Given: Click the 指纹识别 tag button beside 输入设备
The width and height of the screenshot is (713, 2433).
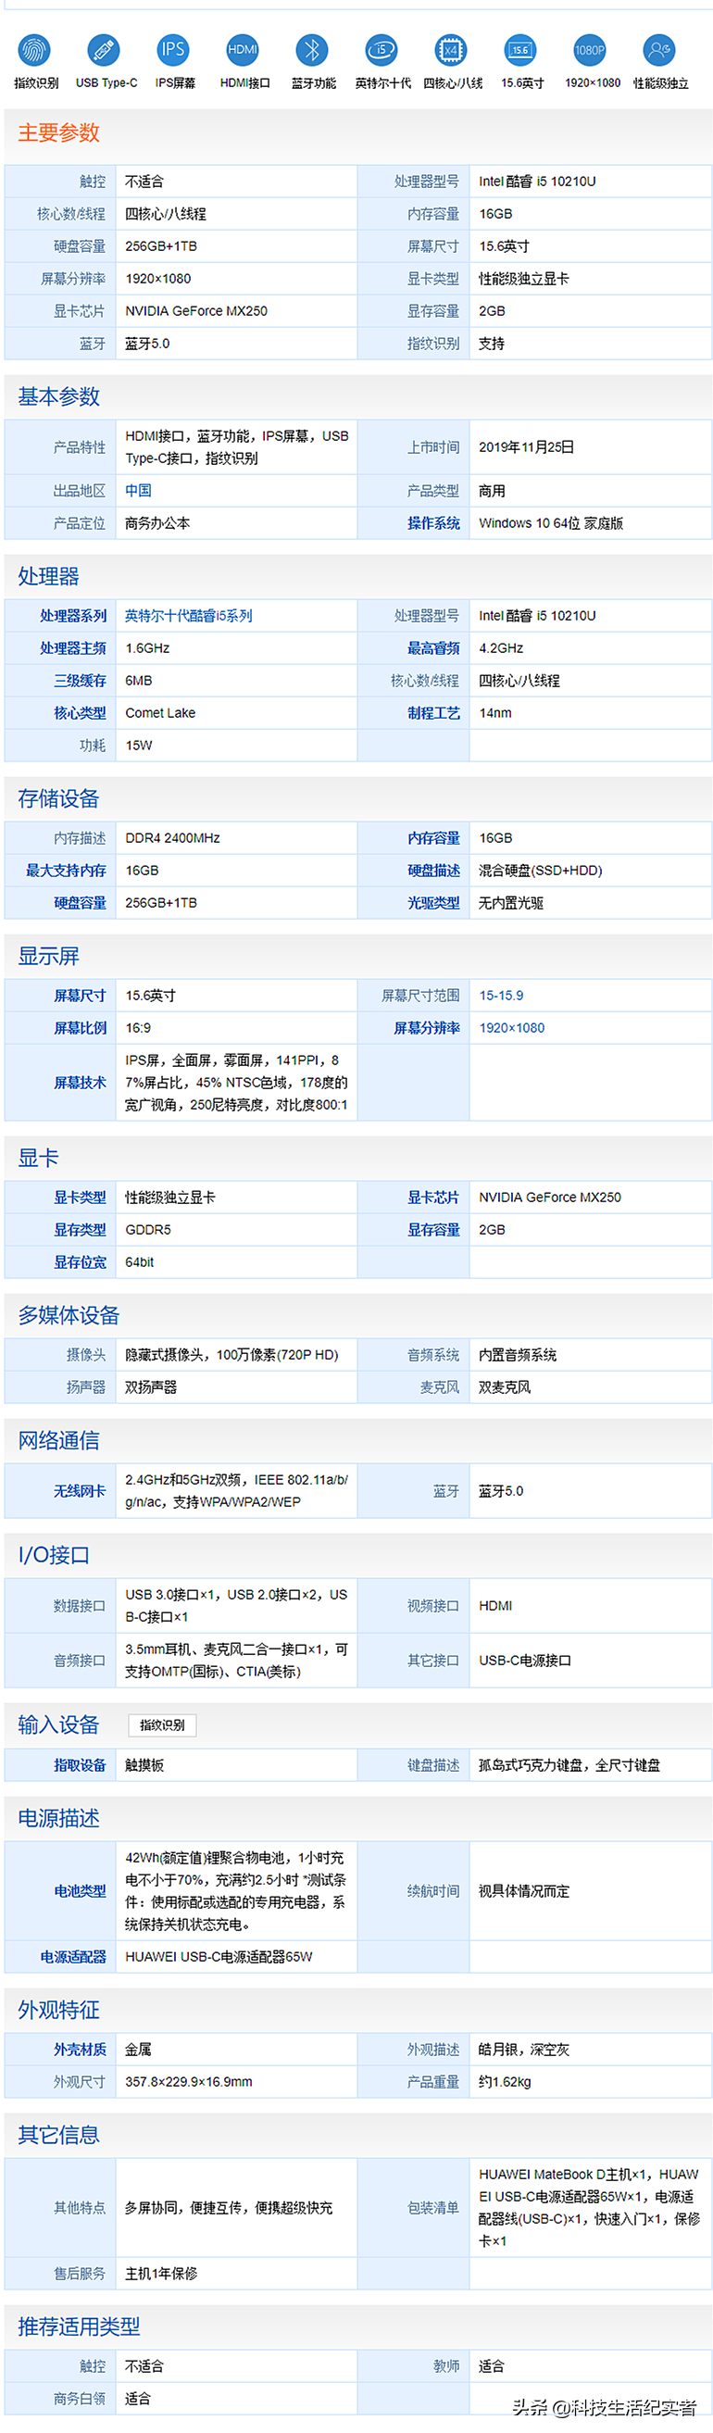Looking at the screenshot, I should coord(162,1725).
